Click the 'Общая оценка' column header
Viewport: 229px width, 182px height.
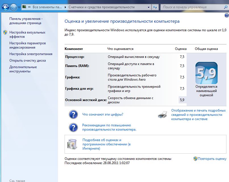(x=206, y=49)
